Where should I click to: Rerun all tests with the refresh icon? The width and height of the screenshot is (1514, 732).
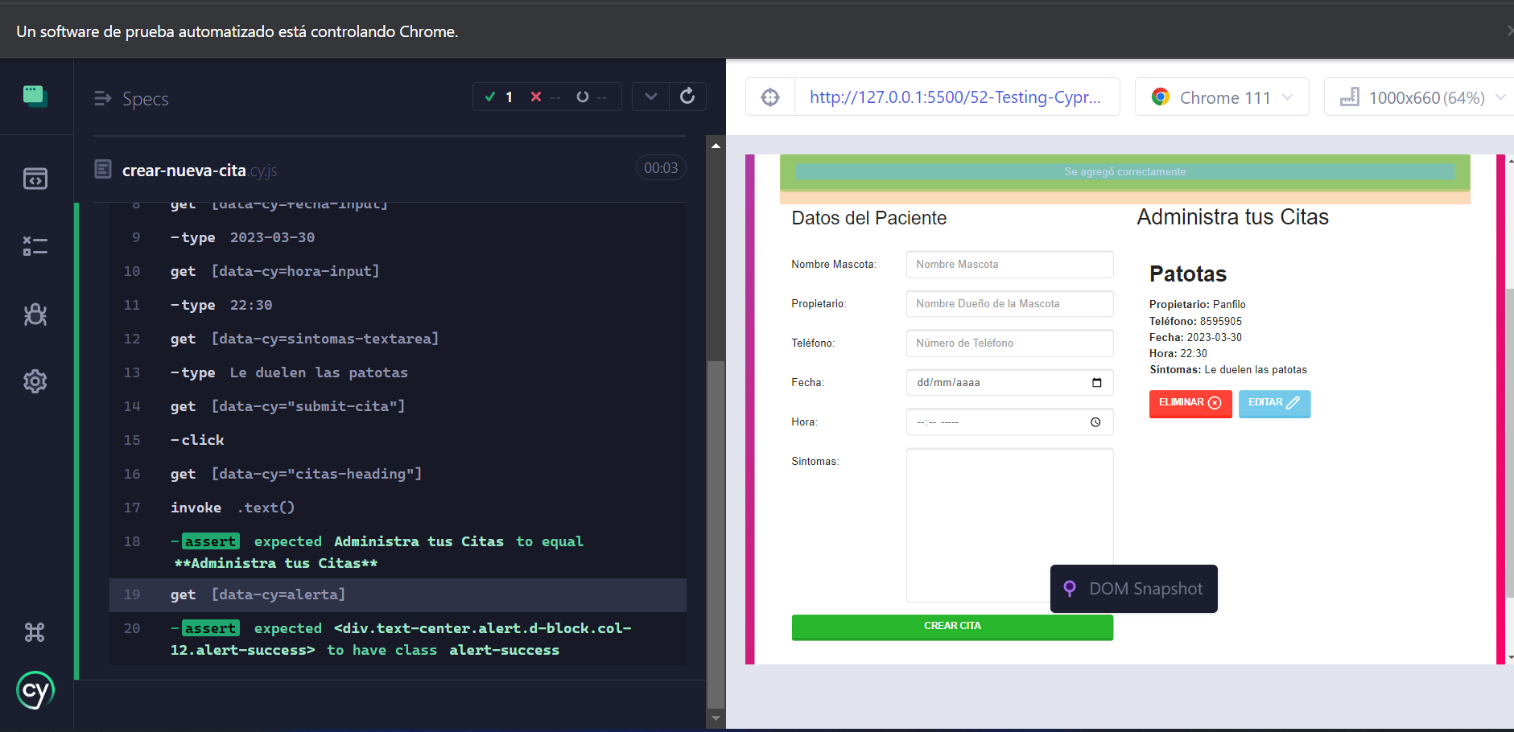coord(687,97)
